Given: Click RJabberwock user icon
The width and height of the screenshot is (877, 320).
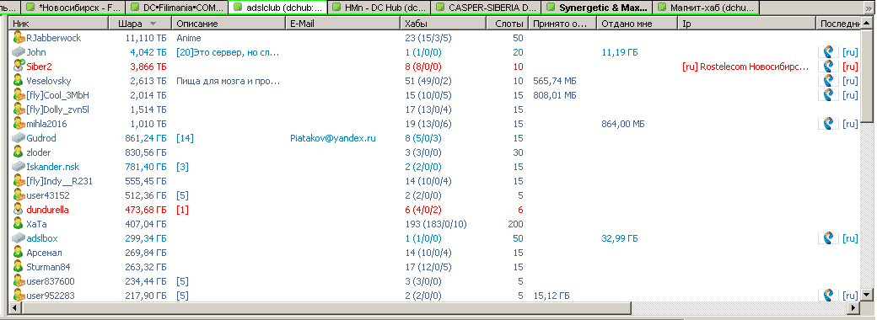Looking at the screenshot, I should point(19,38).
